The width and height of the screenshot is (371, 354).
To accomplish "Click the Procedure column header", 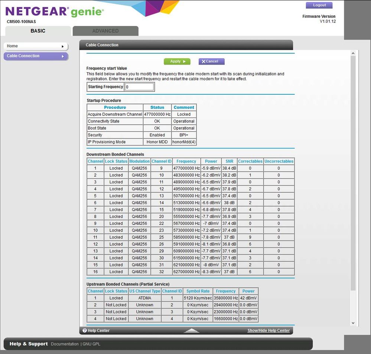I will (x=115, y=107).
